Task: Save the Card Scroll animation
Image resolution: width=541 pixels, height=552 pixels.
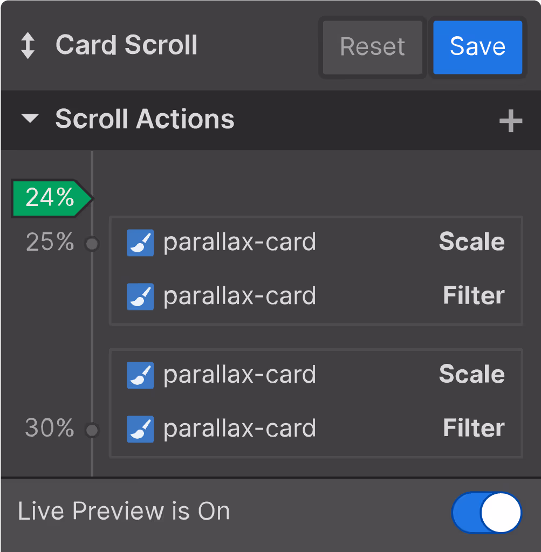Action: 477,47
